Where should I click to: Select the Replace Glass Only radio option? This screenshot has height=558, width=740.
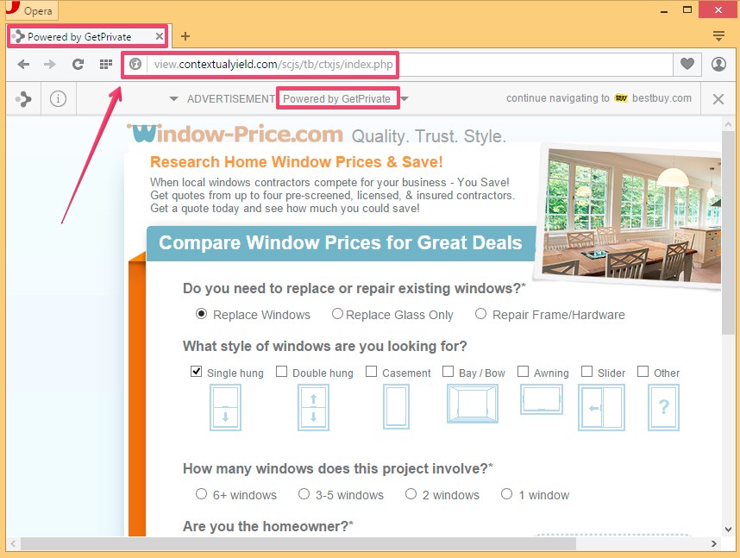[337, 315]
